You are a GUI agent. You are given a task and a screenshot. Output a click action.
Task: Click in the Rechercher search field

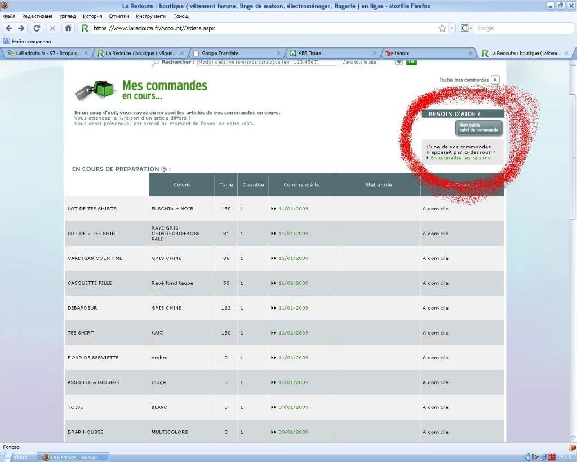pos(265,62)
